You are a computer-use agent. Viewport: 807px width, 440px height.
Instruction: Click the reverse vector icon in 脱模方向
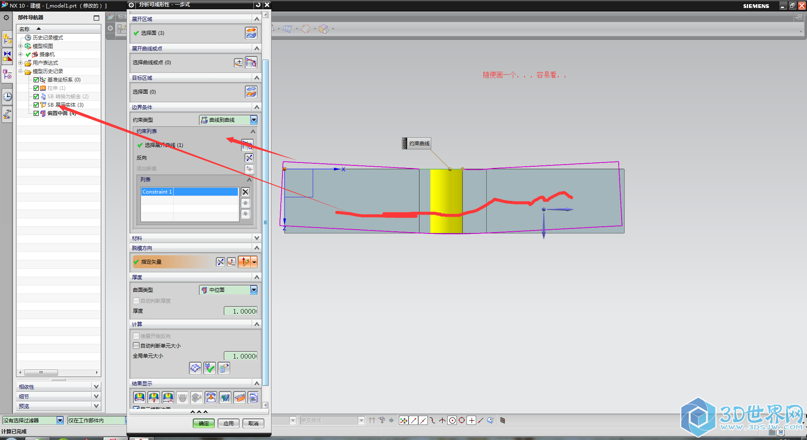(220, 262)
